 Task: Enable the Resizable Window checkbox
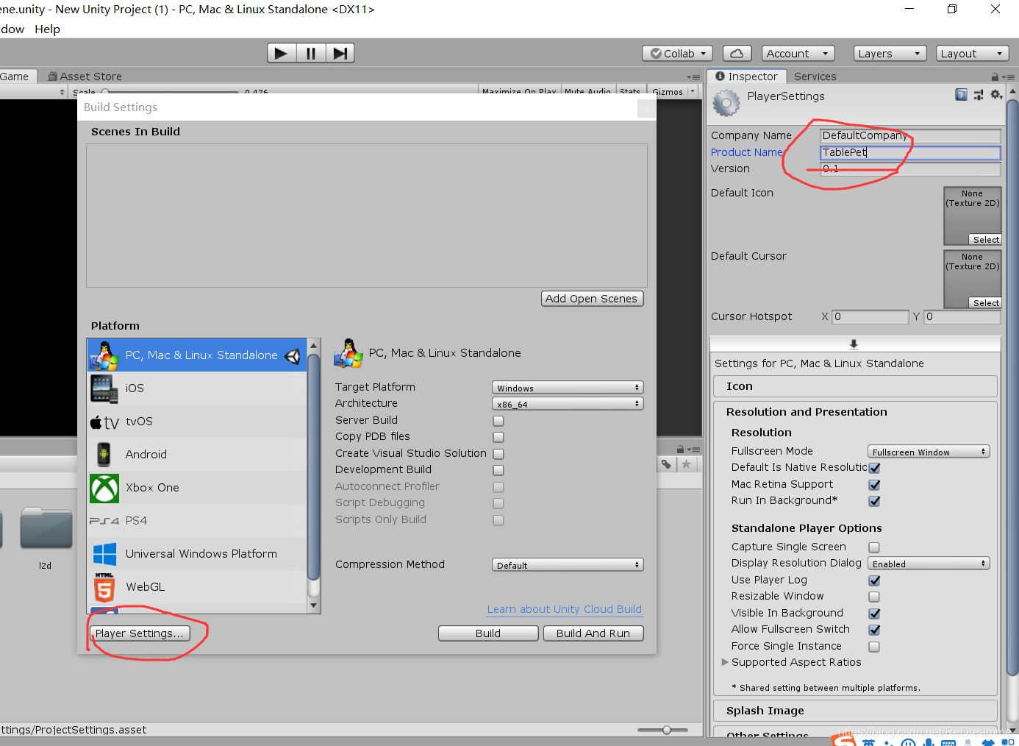(874, 597)
